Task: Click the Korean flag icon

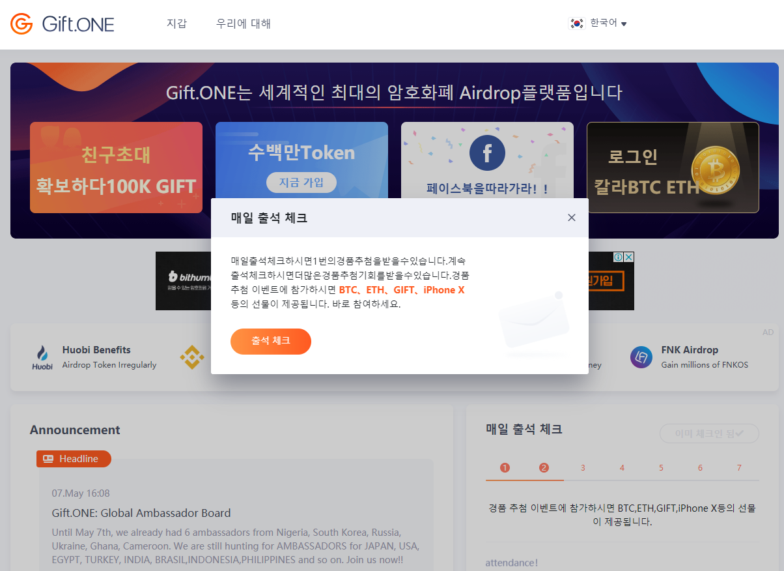Action: [576, 23]
